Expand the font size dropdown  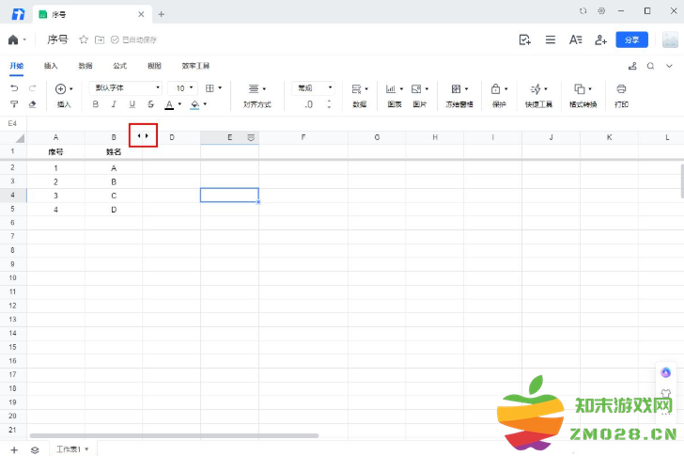coord(185,87)
